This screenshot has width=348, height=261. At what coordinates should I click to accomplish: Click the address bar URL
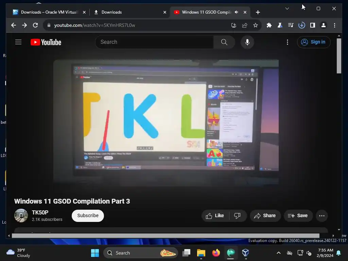[94, 25]
